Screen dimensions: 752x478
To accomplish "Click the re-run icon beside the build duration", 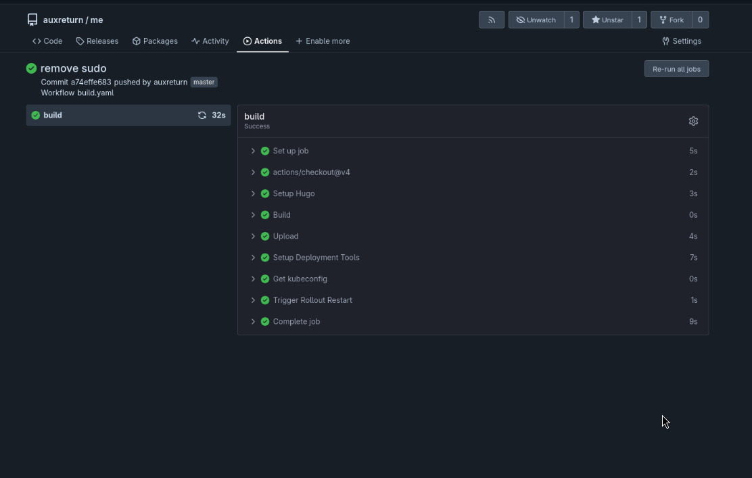I will point(202,115).
